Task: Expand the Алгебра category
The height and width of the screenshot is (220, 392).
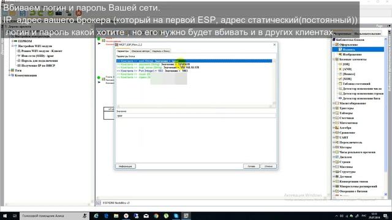Action: pyautogui.click(x=334, y=128)
